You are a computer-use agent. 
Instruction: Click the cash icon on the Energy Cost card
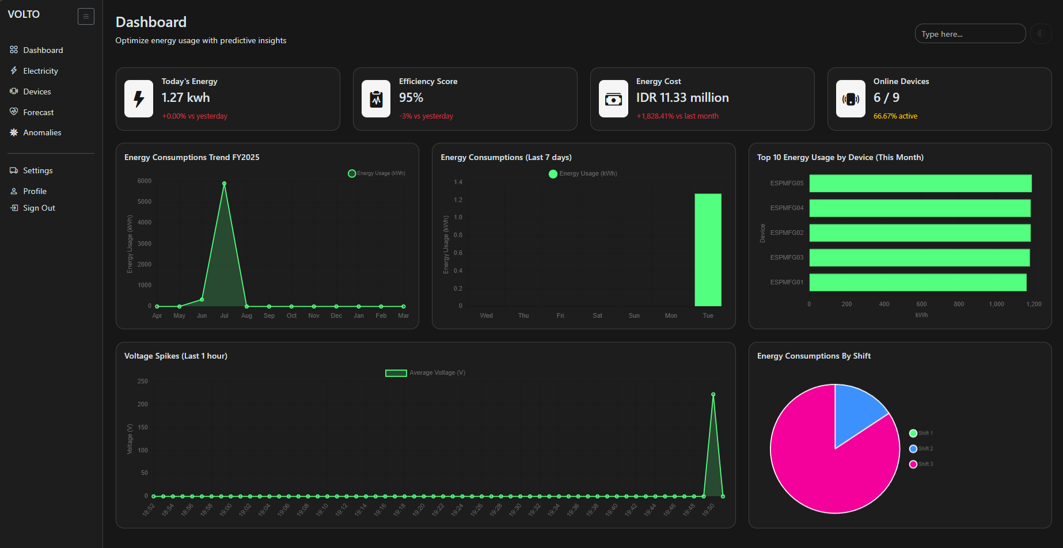(613, 98)
